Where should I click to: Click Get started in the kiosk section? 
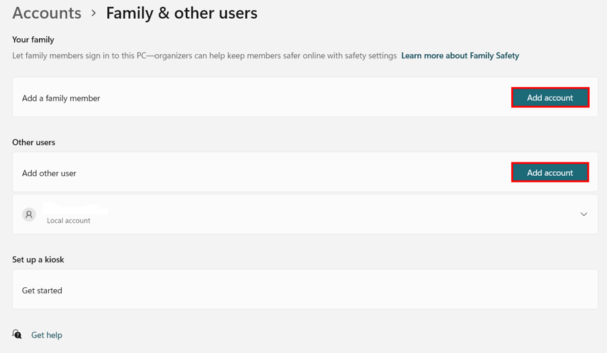point(42,290)
